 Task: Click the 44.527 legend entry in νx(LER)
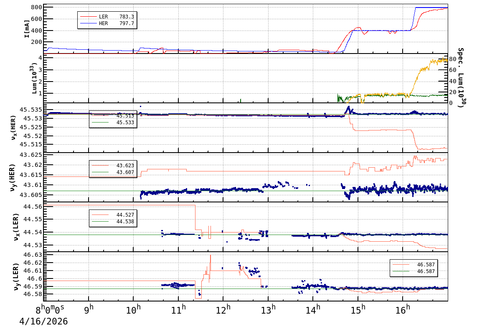coord(113,215)
